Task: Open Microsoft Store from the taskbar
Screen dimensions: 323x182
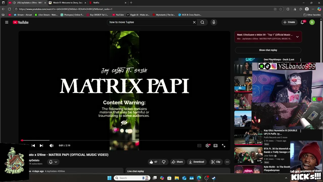Action: (x=169, y=178)
